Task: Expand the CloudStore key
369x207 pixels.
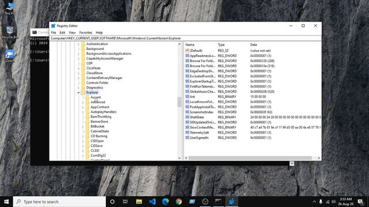Action: tap(78, 73)
